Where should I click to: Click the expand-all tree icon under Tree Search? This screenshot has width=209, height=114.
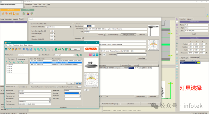(19, 62)
